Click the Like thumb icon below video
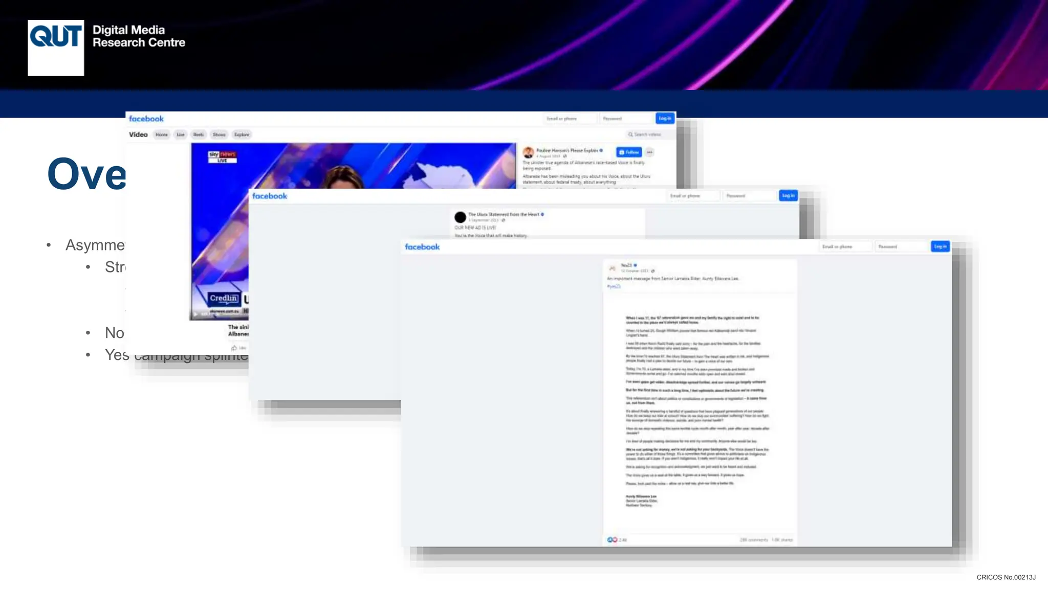The height and width of the screenshot is (589, 1048). 234,348
